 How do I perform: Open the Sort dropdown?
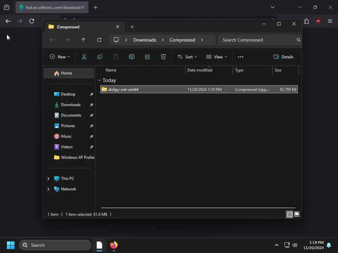(x=187, y=57)
